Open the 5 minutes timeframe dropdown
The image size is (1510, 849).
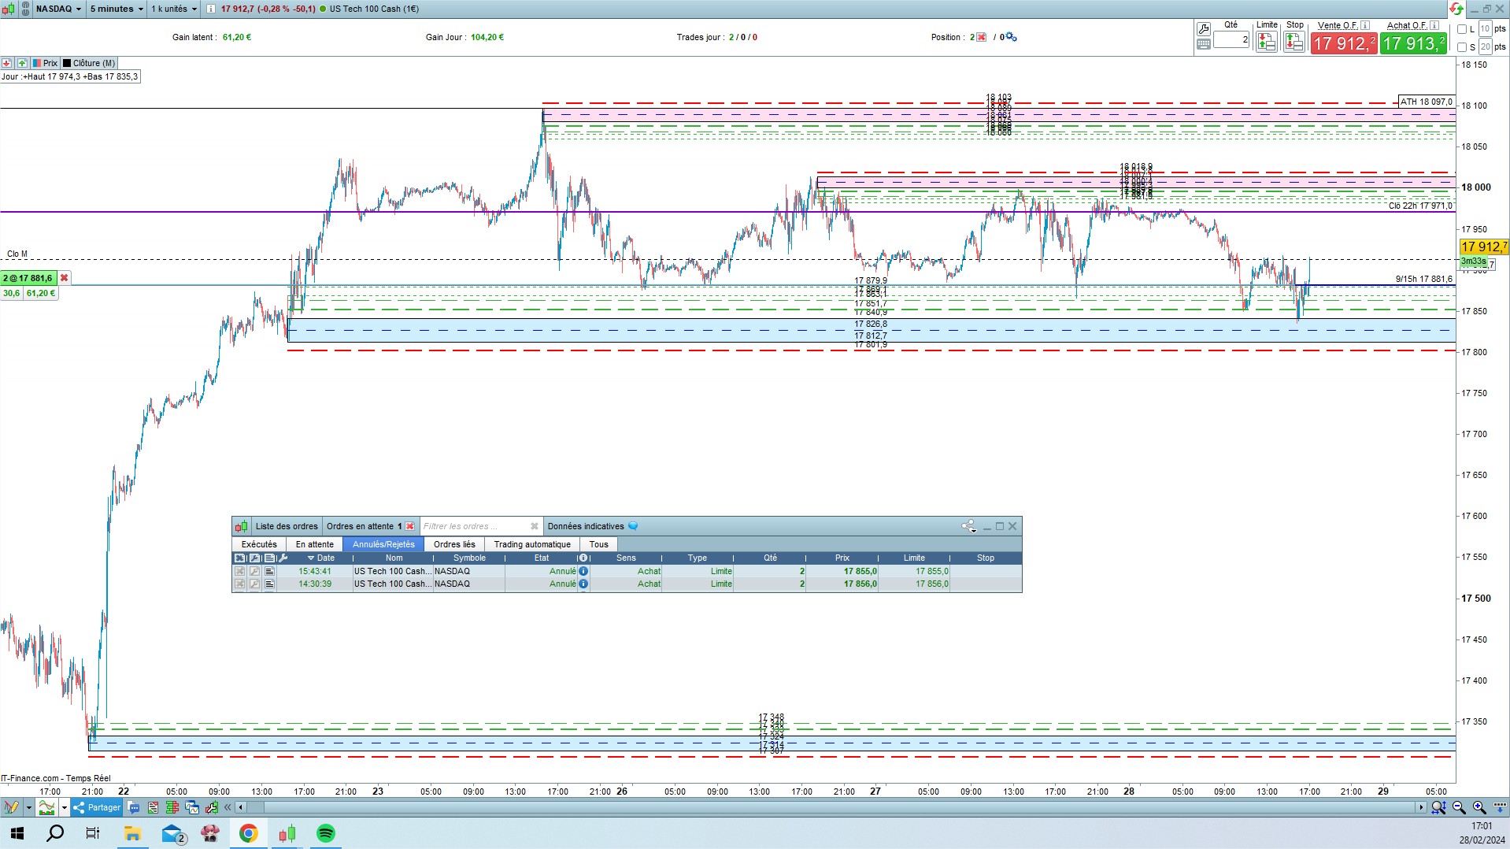coord(117,9)
